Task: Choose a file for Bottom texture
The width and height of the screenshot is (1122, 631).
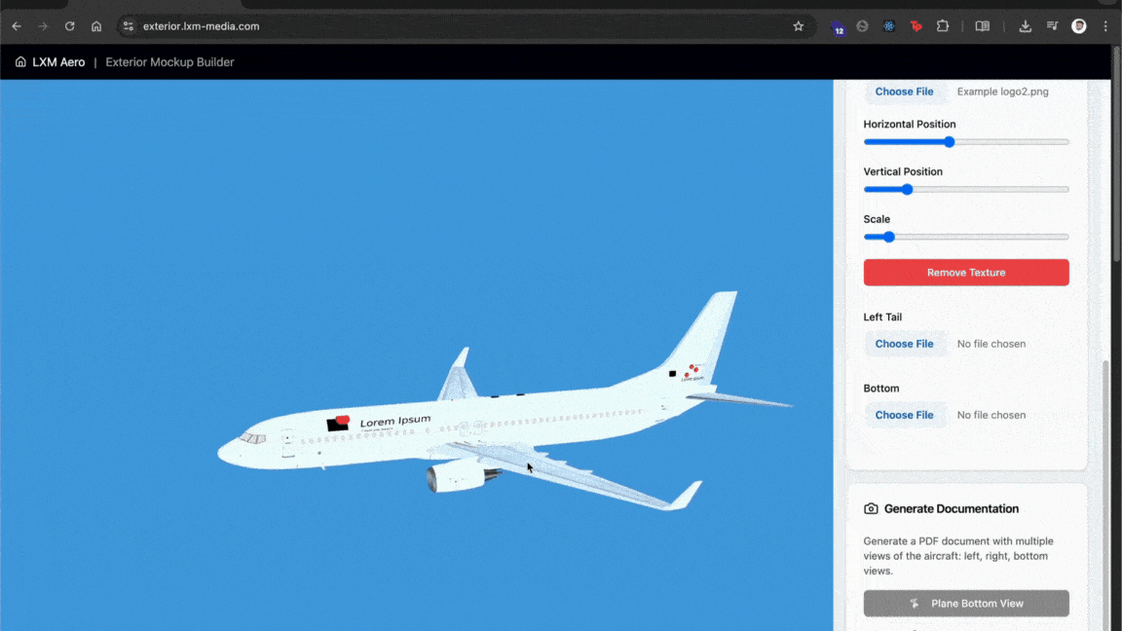Action: click(904, 415)
